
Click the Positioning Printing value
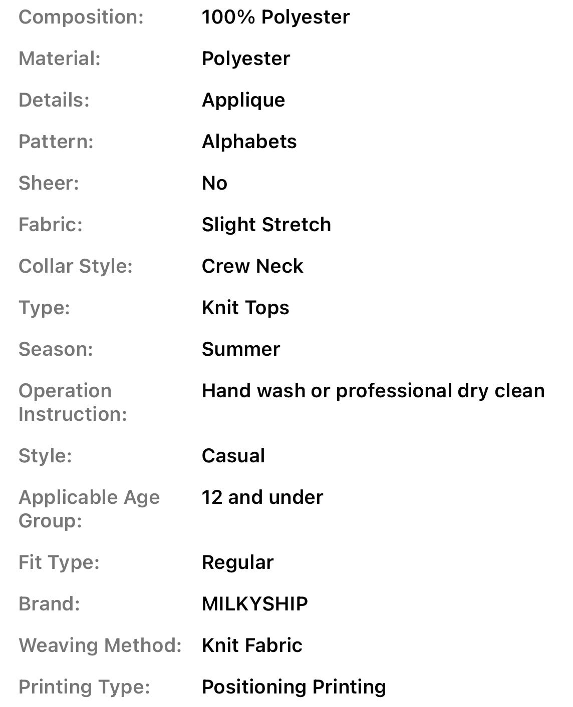(294, 687)
